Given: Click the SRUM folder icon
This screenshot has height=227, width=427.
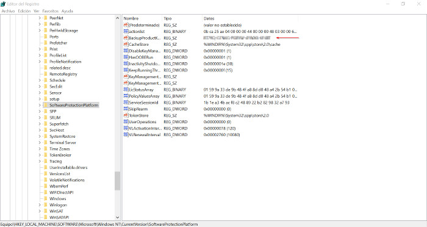Looking at the screenshot, I should coord(46,117).
